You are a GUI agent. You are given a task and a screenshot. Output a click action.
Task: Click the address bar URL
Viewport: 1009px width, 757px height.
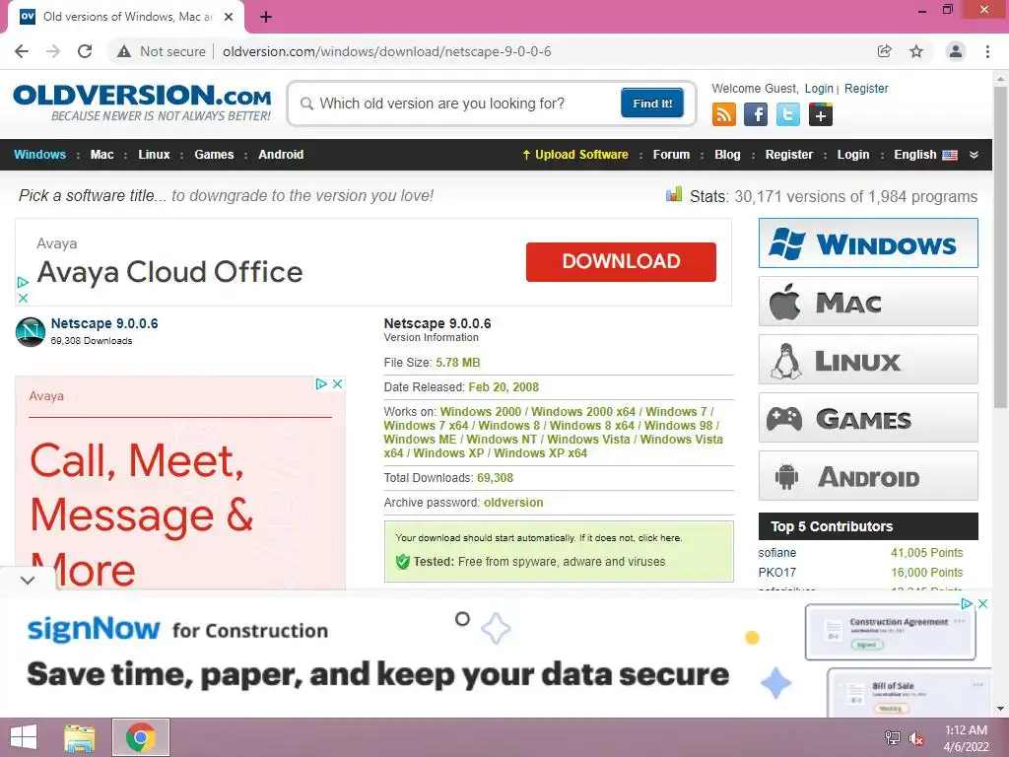(x=386, y=51)
